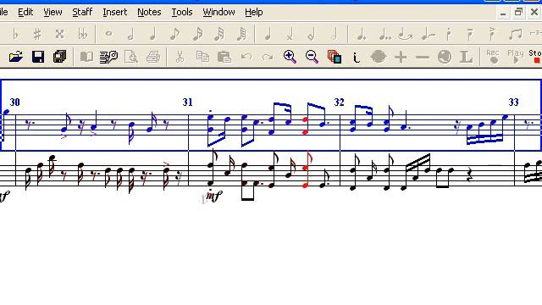This screenshot has width=542, height=305.
Task: Open lyrics with L icon
Action: [467, 57]
